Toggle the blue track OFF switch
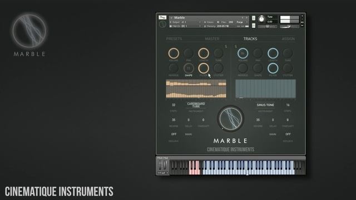The width and height of the screenshot is (356, 200). pyautogui.click(x=288, y=134)
